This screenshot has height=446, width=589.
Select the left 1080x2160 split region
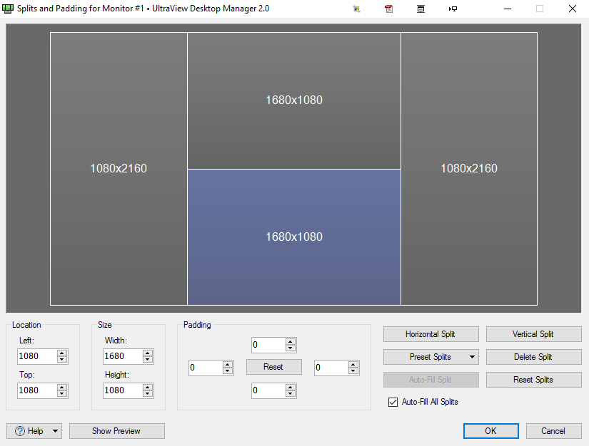click(x=119, y=169)
